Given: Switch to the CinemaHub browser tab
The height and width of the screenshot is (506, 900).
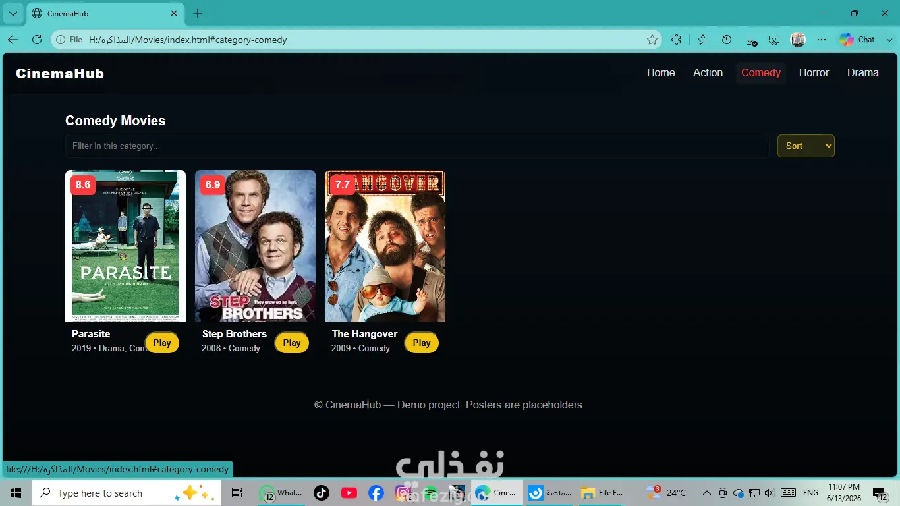Looking at the screenshot, I should (x=105, y=13).
